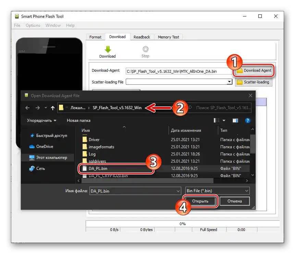
Task: Click the search box in dialog
Action: (x=220, y=108)
